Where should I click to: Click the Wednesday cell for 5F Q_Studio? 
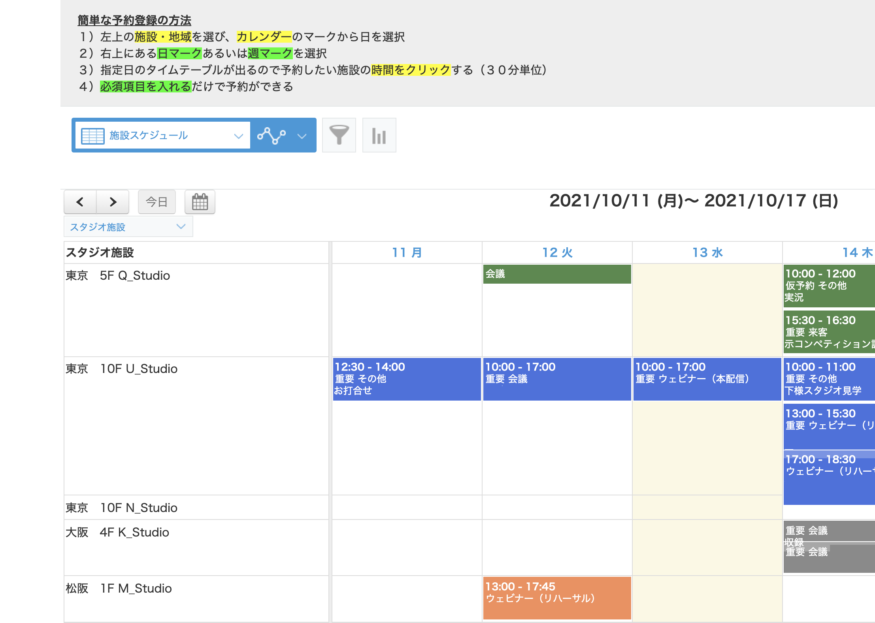click(x=707, y=310)
